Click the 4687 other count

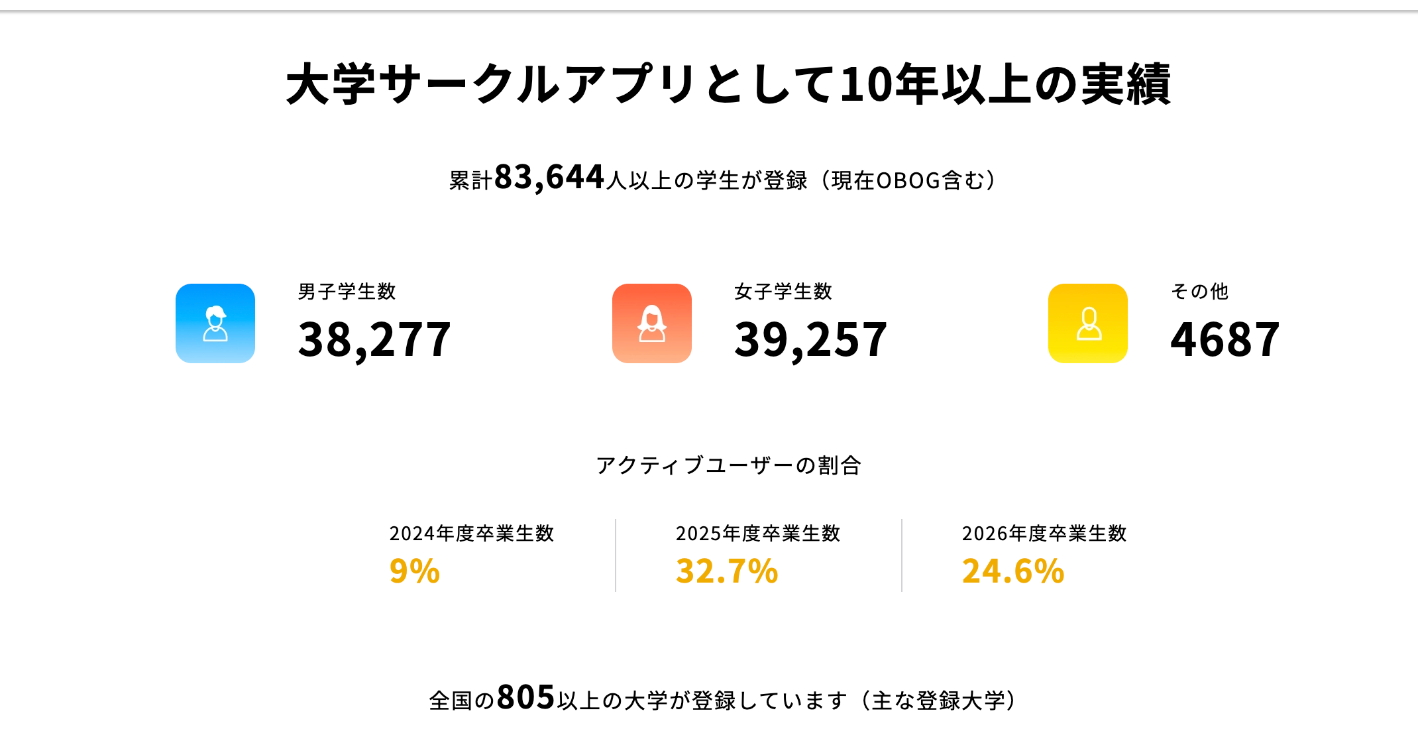tap(1225, 340)
